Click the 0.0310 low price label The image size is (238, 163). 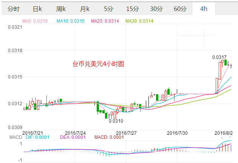115,121
